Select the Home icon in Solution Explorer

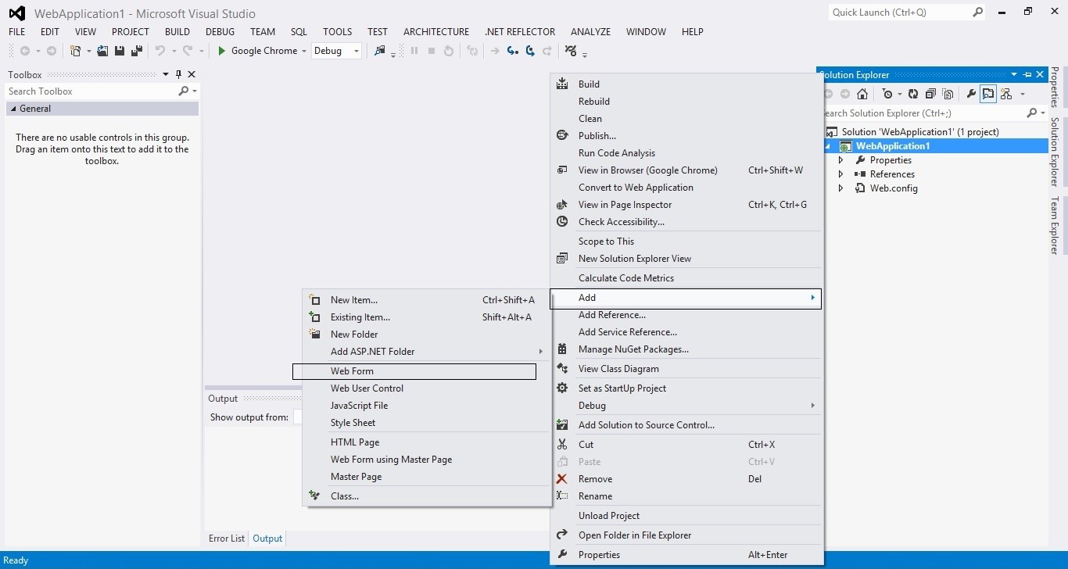(862, 94)
